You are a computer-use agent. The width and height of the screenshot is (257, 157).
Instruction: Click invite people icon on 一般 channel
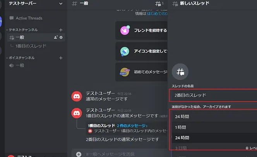(56, 37)
